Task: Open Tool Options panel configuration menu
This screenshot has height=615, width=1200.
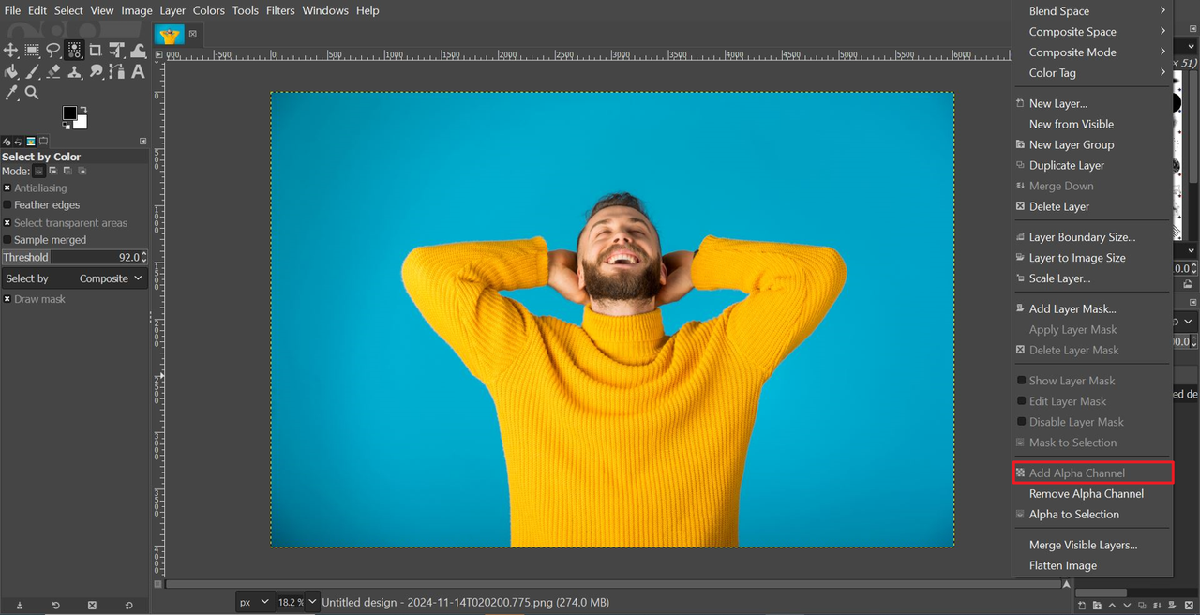Action: click(143, 142)
